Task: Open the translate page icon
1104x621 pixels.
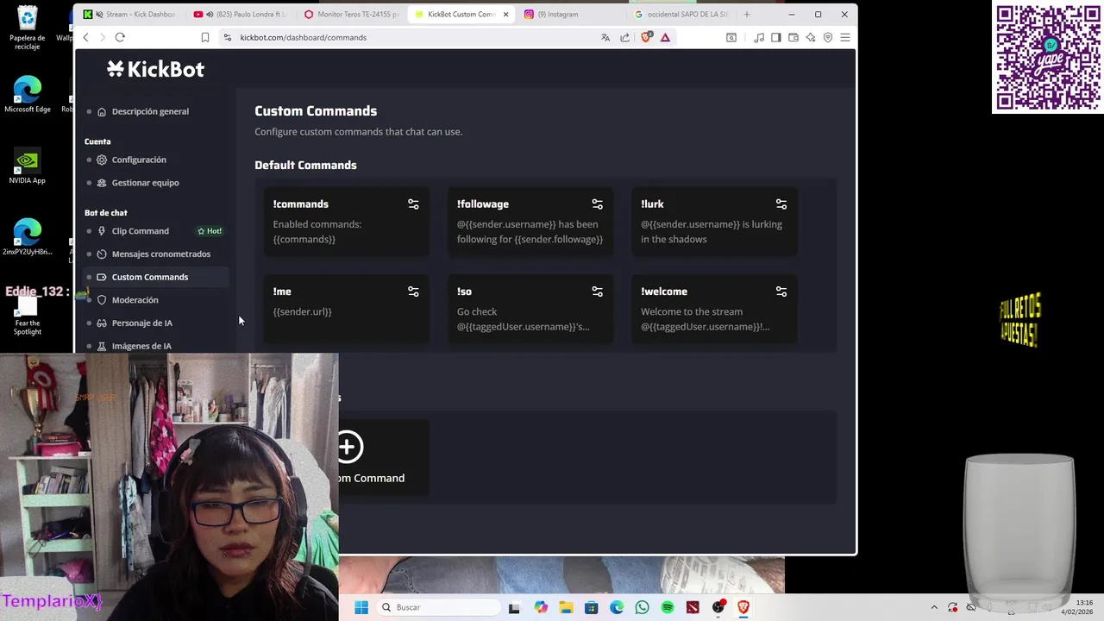Action: 605,37
